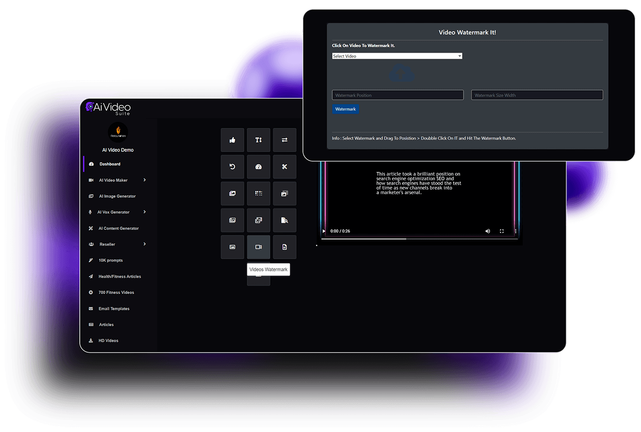Viewport: 641px width, 432px height.
Task: Enter fullscreen on the video player
Action: [x=501, y=231]
